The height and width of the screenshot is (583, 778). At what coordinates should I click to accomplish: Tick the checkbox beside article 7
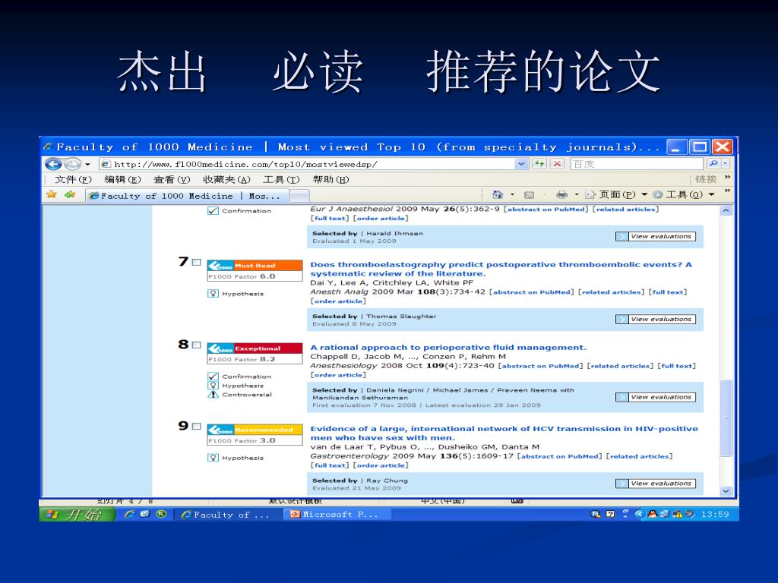pos(197,262)
